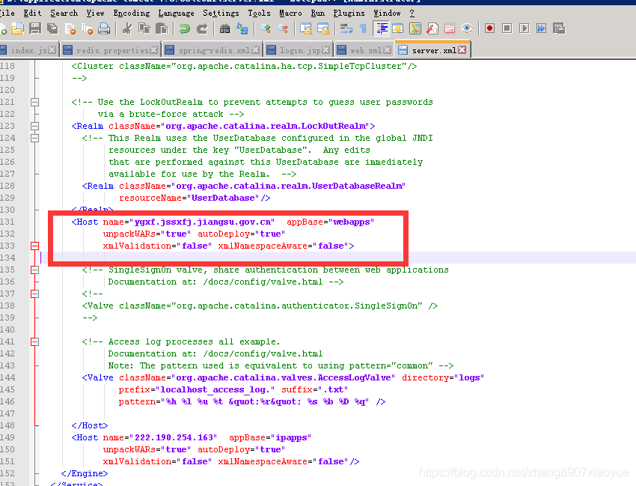Click the text "222.190.254.163" in line 149
The width and height of the screenshot is (636, 486).
click(174, 437)
